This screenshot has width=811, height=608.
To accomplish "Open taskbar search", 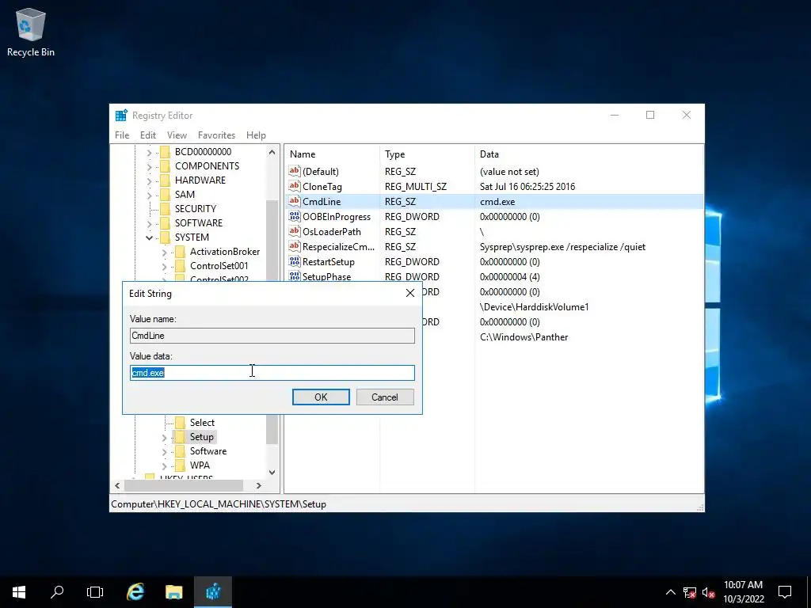I will (57, 592).
